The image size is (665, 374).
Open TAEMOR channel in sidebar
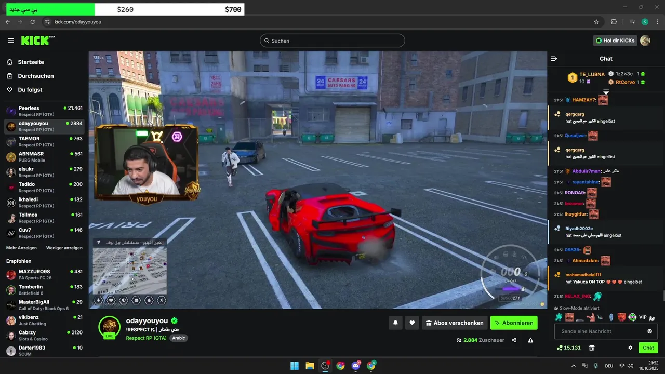[x=44, y=141]
